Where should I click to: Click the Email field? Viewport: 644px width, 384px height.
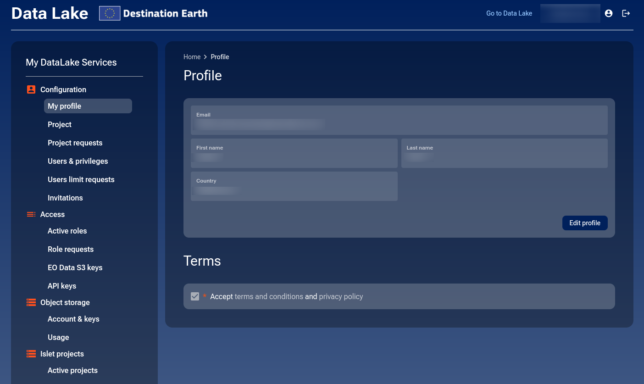[399, 120]
